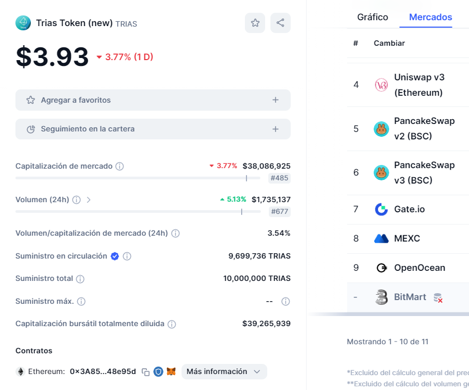The image size is (469, 390).
Task: Click the # column header
Action: 356,43
